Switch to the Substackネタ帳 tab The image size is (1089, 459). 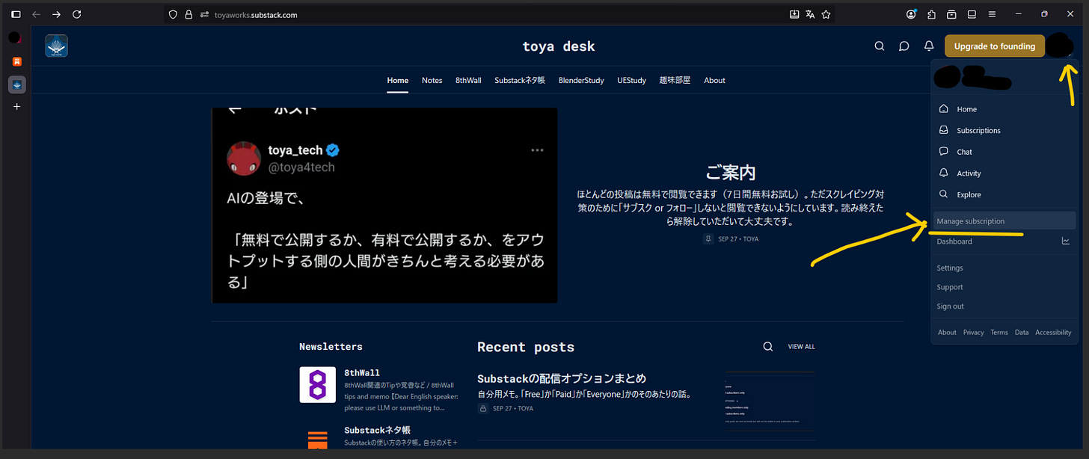click(x=520, y=80)
